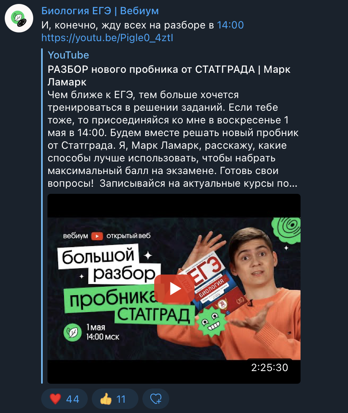
Task: Click the video description preview text
Action: click(x=173, y=139)
